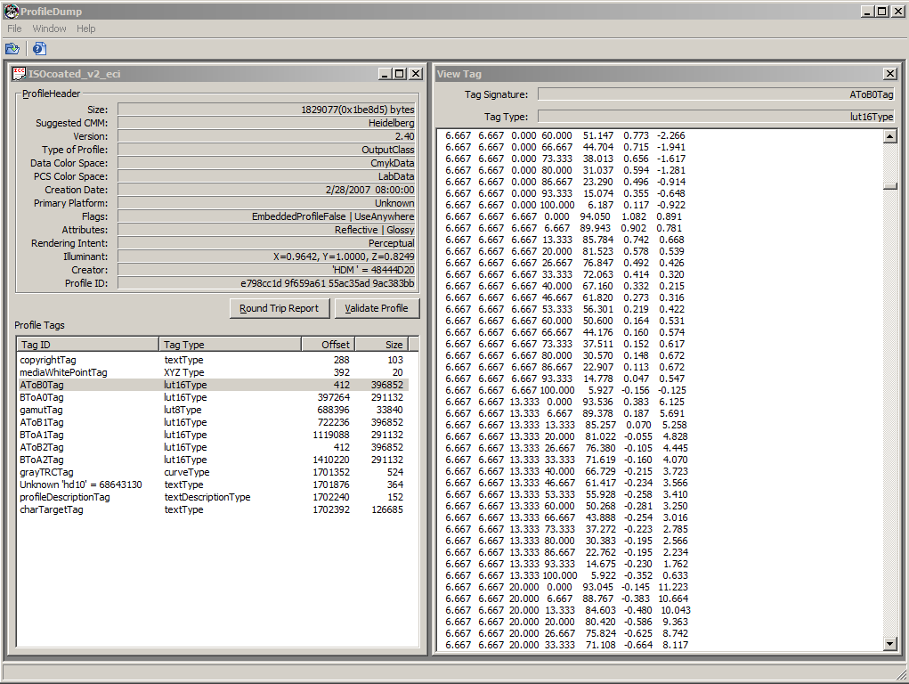Click the ProfileDump application icon in title bar
Viewport: 909px width, 684px height.
coord(11,11)
